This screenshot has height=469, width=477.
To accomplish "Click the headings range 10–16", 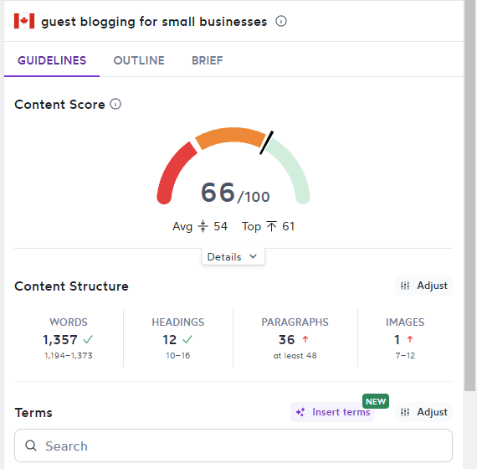I will (178, 355).
